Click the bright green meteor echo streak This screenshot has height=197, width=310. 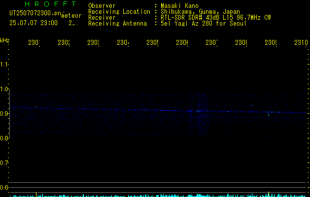(269, 115)
